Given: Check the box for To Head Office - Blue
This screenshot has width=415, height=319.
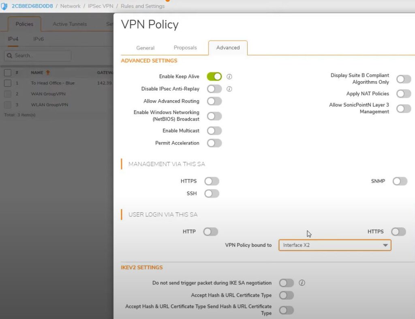Looking at the screenshot, I should [7, 83].
